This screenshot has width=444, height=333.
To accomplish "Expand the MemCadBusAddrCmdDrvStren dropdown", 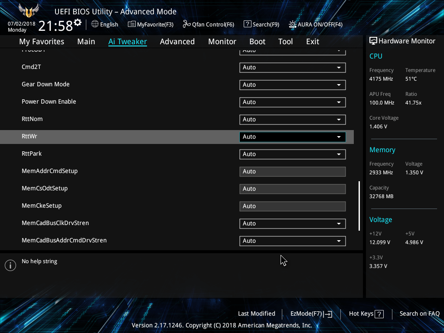I will pyautogui.click(x=293, y=241).
